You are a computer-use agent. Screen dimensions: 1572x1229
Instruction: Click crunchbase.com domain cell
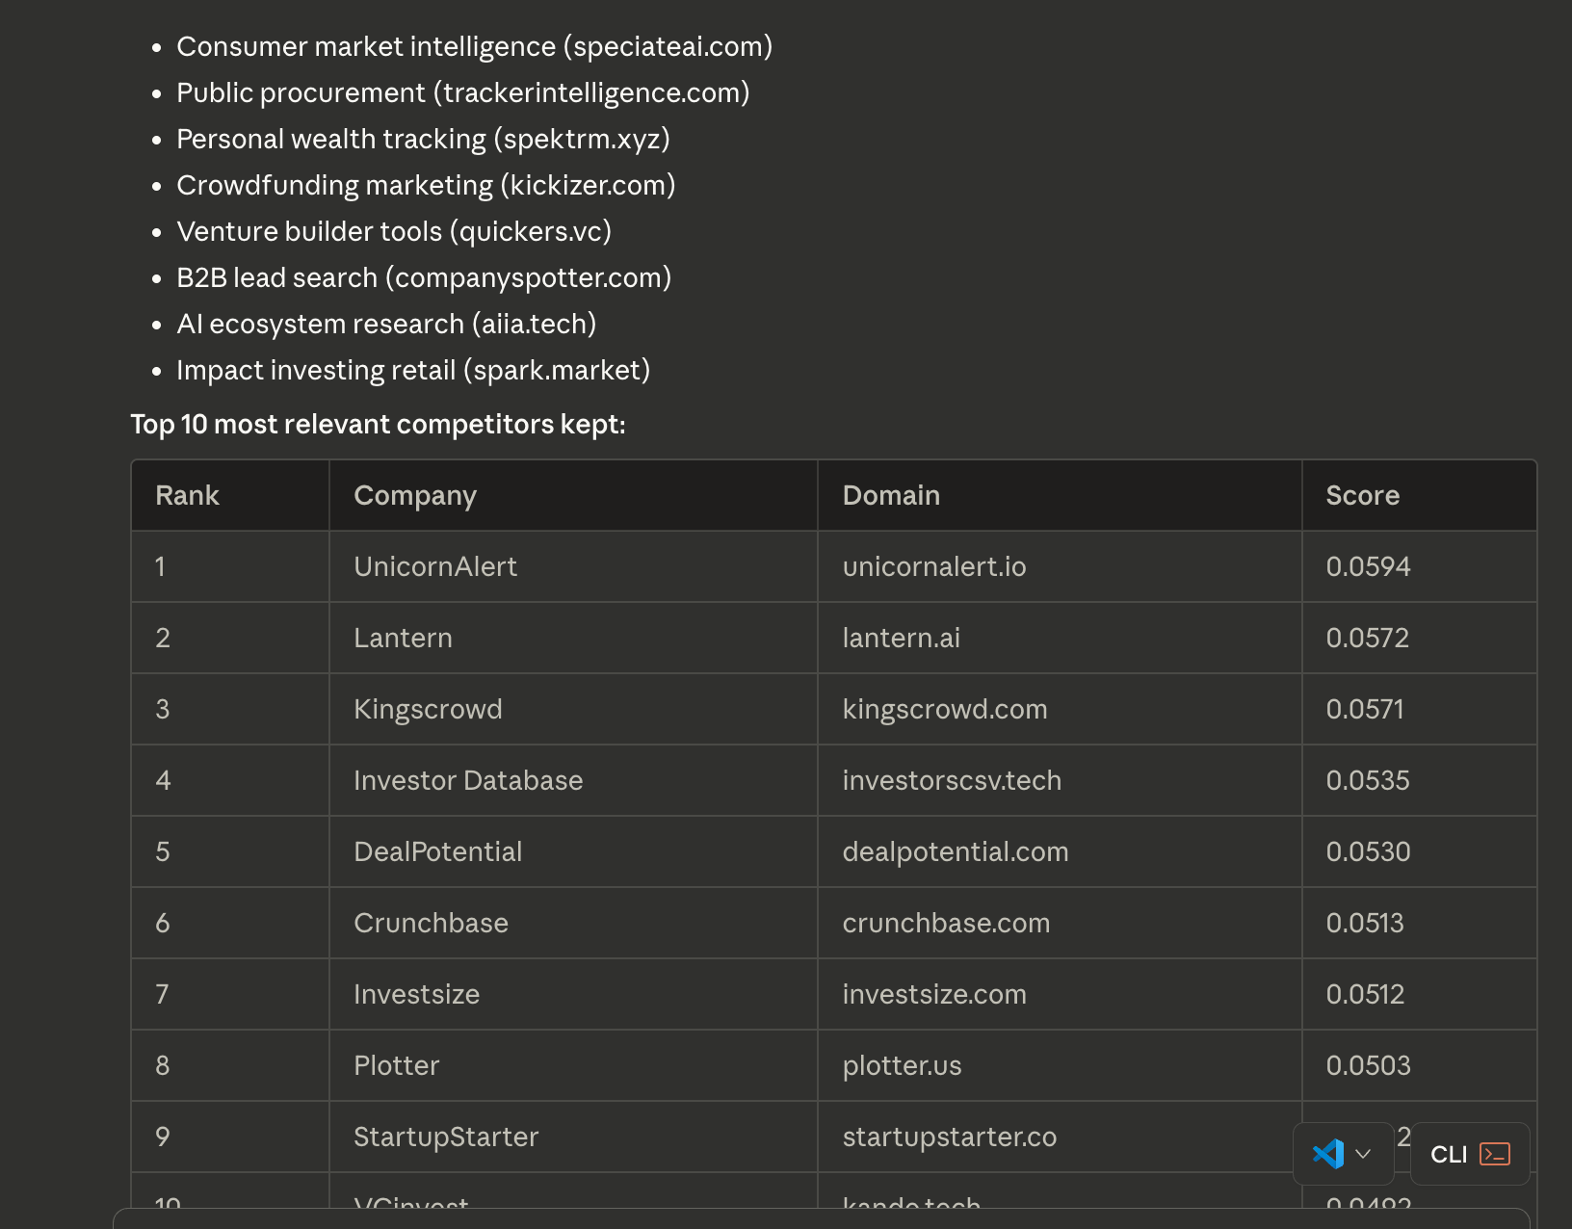click(946, 923)
